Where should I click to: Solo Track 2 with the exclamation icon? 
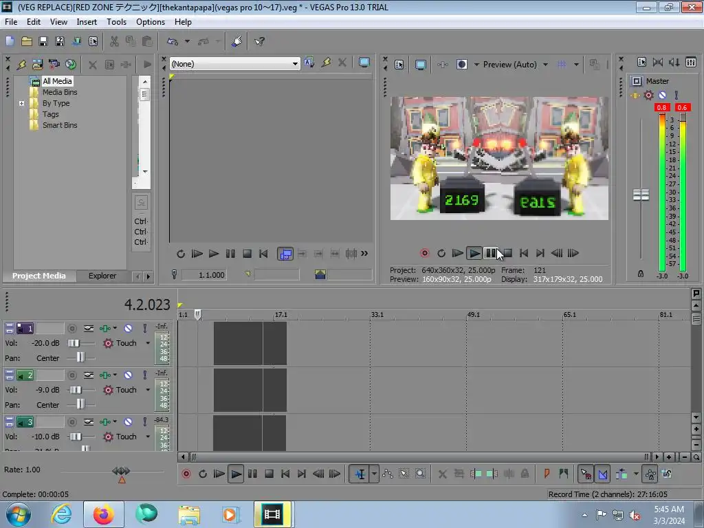point(144,375)
